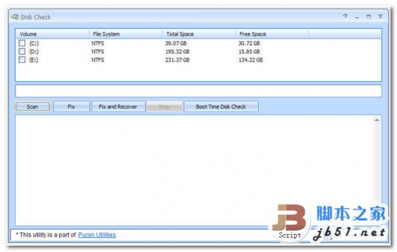Image resolution: width=397 pixels, height=252 pixels.
Task: Check the (D:) volume checkbox
Action: click(22, 52)
